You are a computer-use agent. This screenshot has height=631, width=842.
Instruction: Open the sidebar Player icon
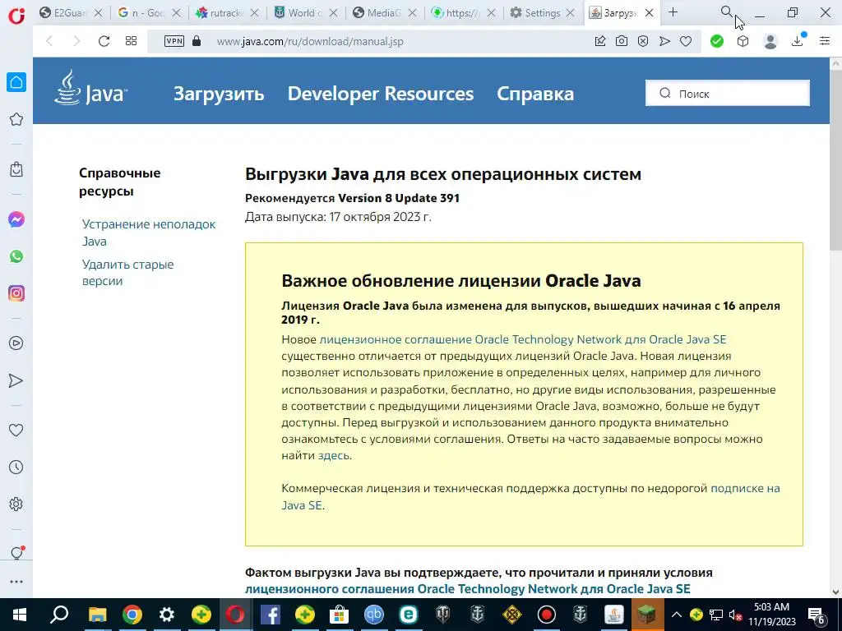[16, 343]
